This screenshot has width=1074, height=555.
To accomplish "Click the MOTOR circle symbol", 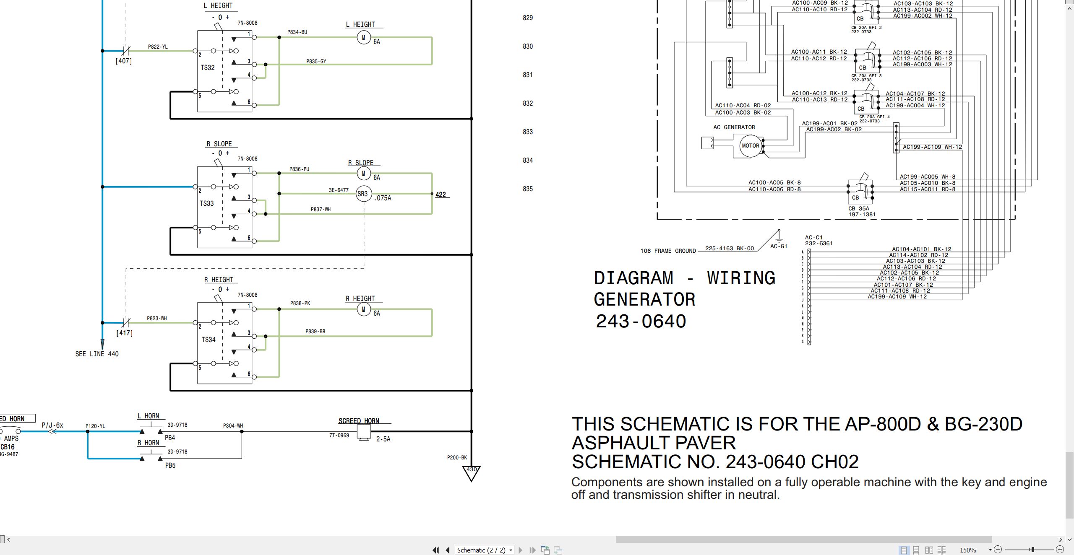I will click(751, 146).
